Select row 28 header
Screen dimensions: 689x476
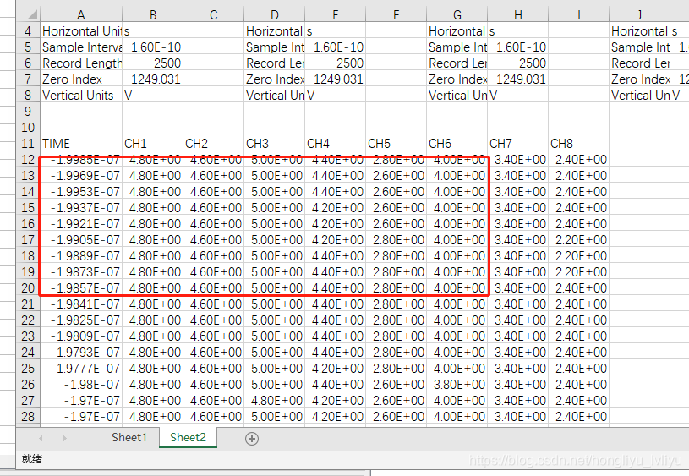28,416
